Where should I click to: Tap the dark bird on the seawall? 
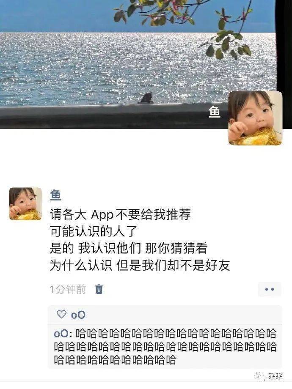click(146, 98)
